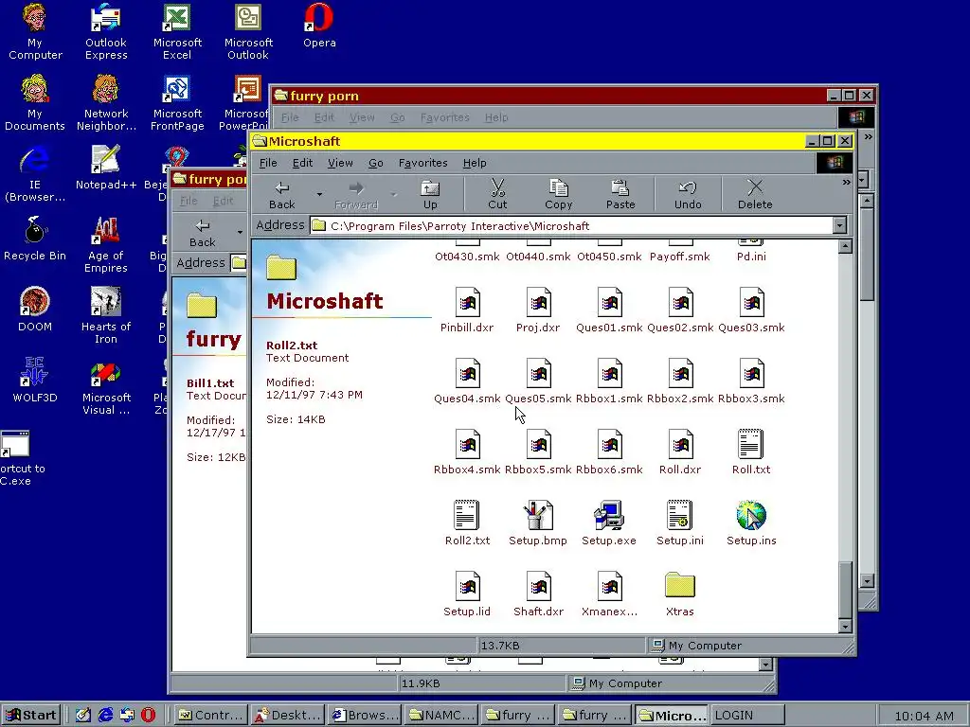Switch to the Brows... taskbar button

pyautogui.click(x=365, y=716)
